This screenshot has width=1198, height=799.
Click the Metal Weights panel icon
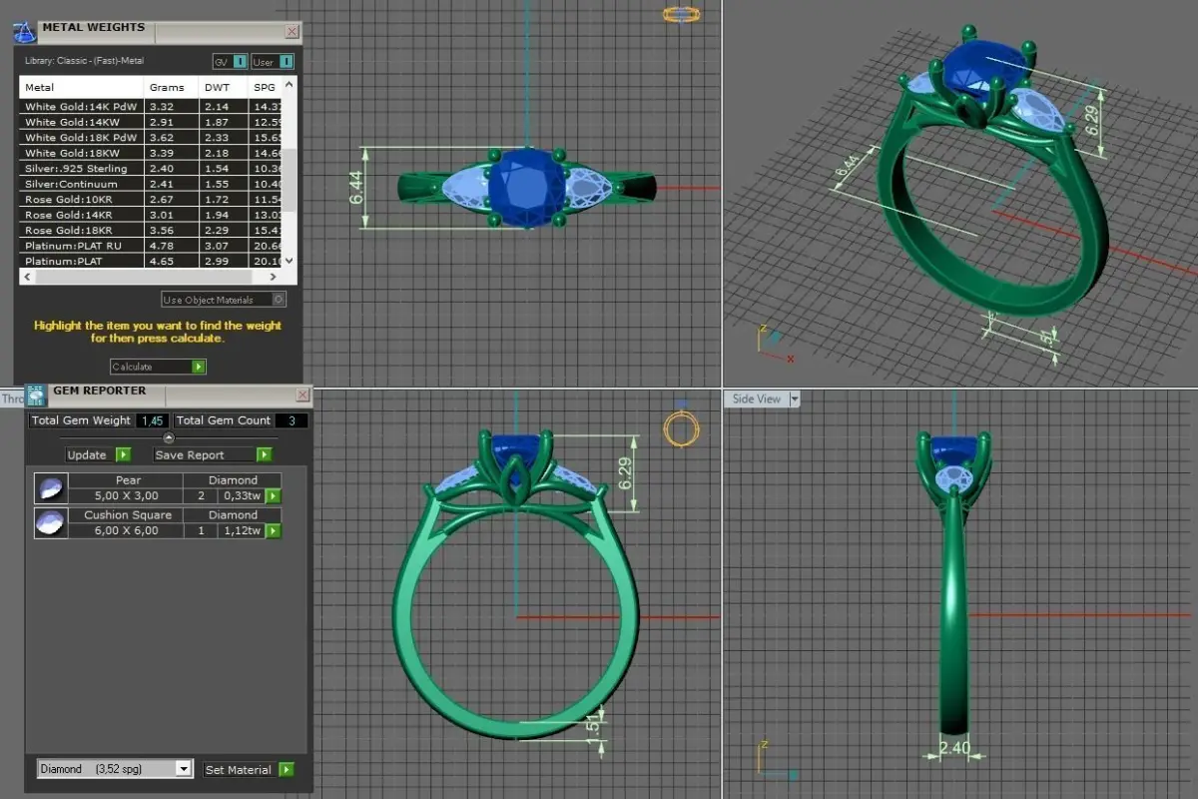pos(25,31)
